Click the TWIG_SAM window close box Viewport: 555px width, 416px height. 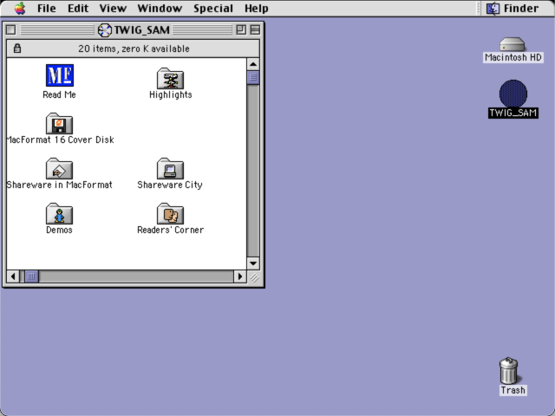pyautogui.click(x=11, y=29)
